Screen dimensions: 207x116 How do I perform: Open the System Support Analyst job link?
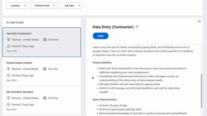point(19,63)
